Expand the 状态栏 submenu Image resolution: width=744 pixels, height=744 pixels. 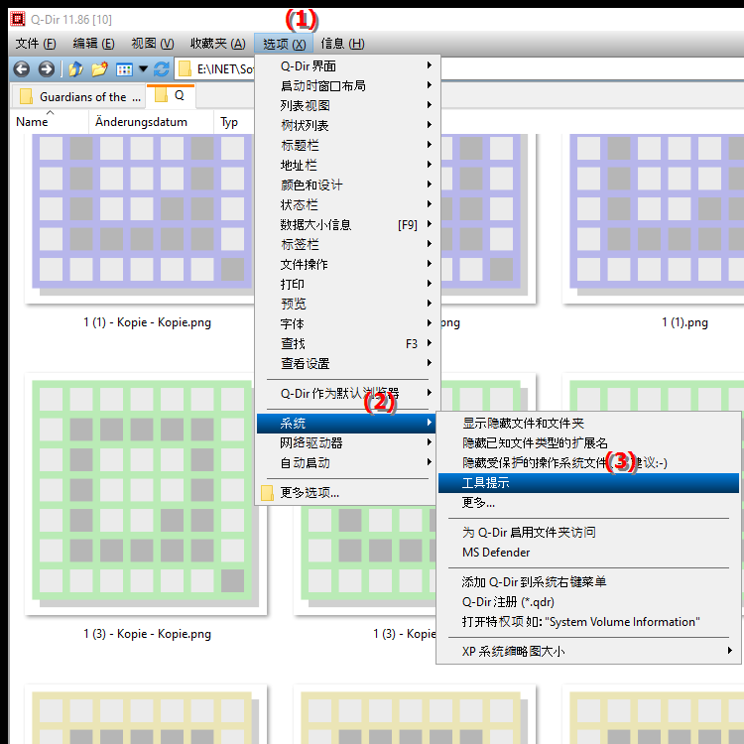348,205
